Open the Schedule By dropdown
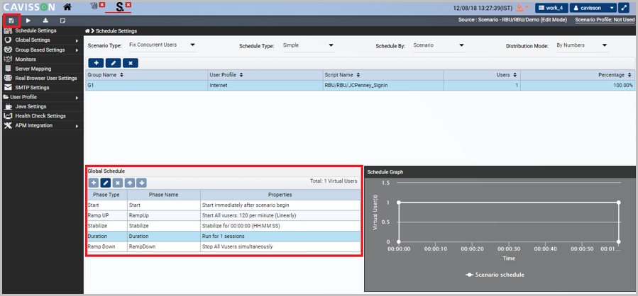638x296 pixels. point(439,45)
